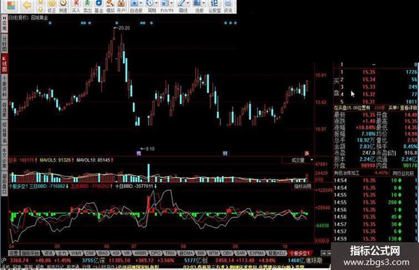Expand the 周期 period dropdown arrow

tap(157, 4)
